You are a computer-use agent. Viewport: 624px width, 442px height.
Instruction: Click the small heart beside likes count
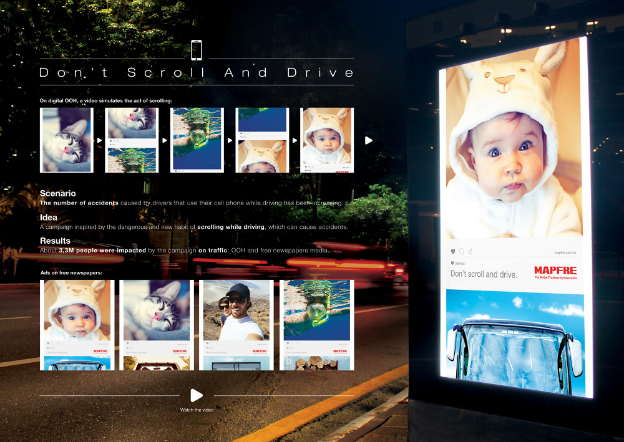click(452, 264)
